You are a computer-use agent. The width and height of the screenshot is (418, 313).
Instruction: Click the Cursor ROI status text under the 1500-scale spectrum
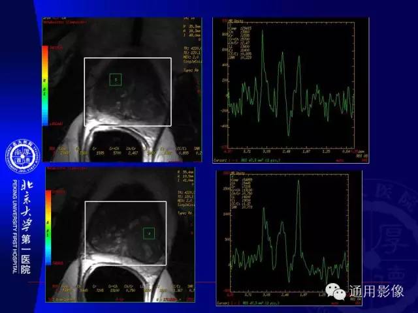[248, 303]
